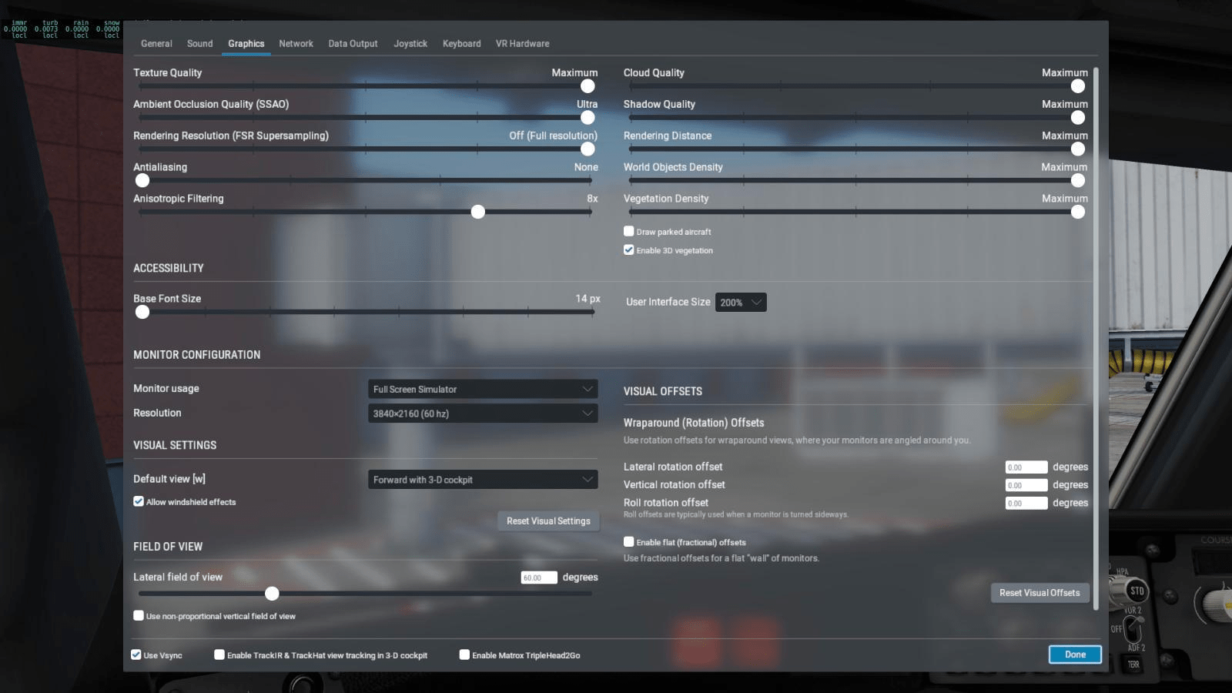The image size is (1232, 693).
Task: Switch to the Sound settings tab
Action: [x=199, y=44]
